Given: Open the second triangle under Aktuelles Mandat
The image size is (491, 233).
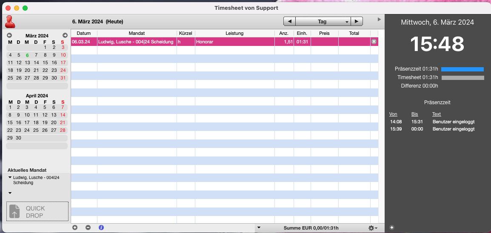Looking at the screenshot, I should [x=10, y=193].
